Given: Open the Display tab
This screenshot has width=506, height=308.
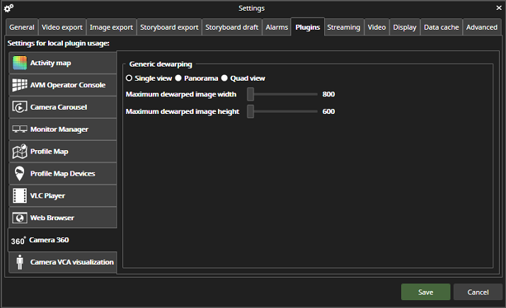Looking at the screenshot, I should (x=405, y=28).
